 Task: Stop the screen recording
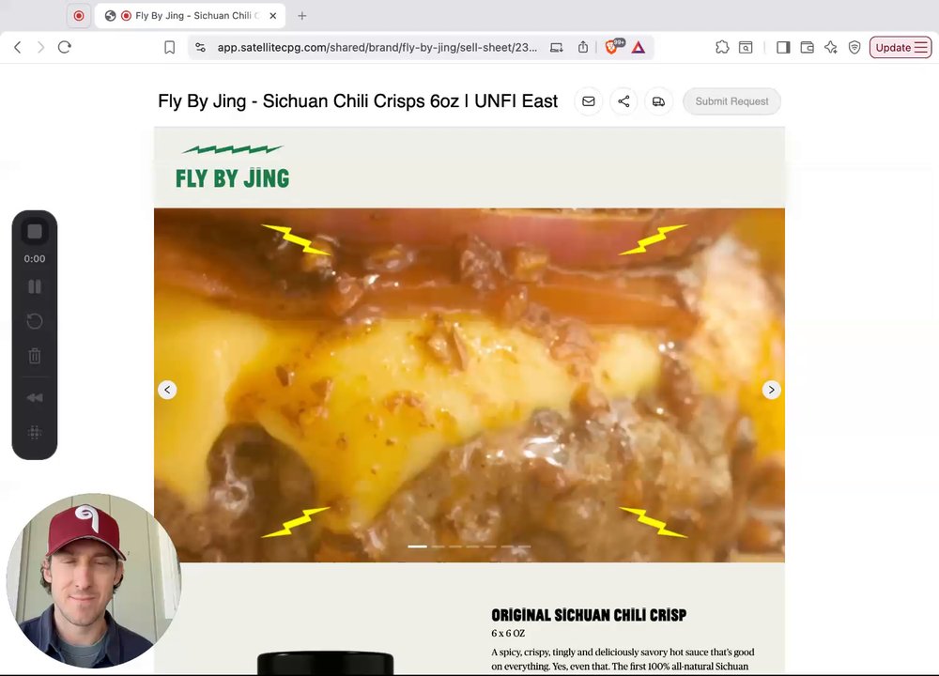[35, 232]
